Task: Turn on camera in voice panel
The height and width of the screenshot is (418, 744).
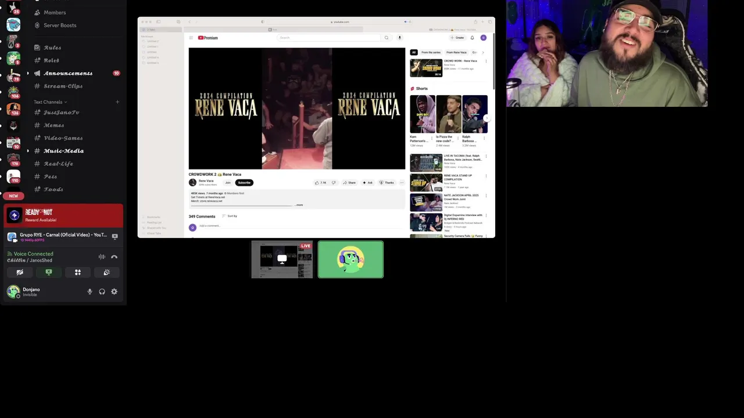Action: coord(20,272)
